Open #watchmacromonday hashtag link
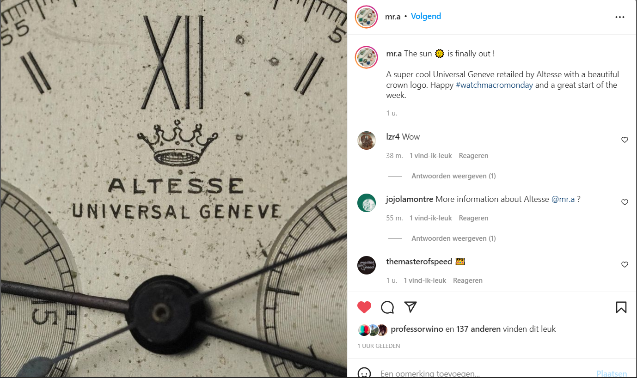The image size is (637, 378). 494,85
